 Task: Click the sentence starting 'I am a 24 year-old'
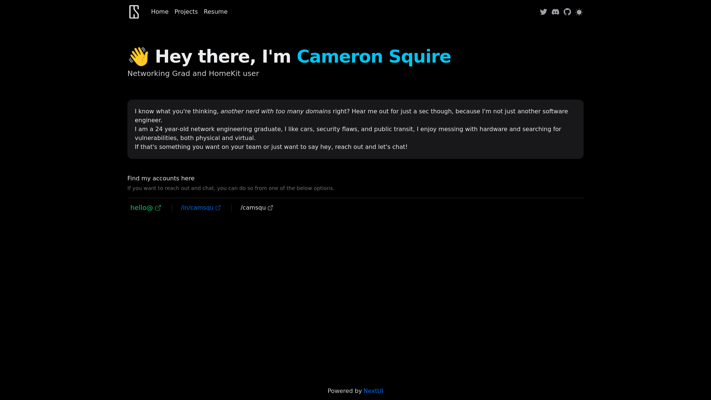click(348, 134)
